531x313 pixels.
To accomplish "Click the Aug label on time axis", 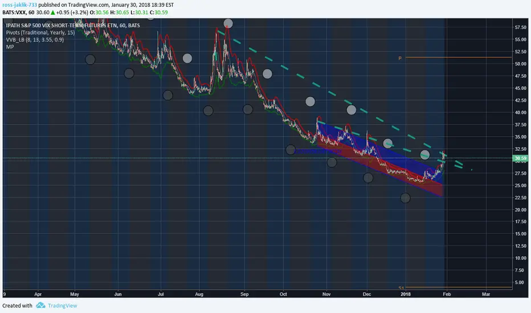I will pos(199,294).
